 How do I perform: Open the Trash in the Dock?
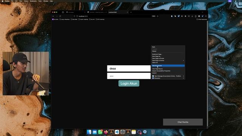[x=153, y=132]
